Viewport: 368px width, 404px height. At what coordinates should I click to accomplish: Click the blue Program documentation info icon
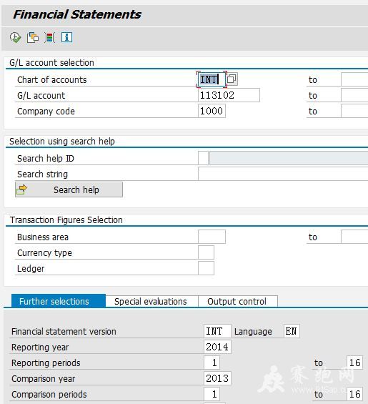pyautogui.click(x=66, y=37)
